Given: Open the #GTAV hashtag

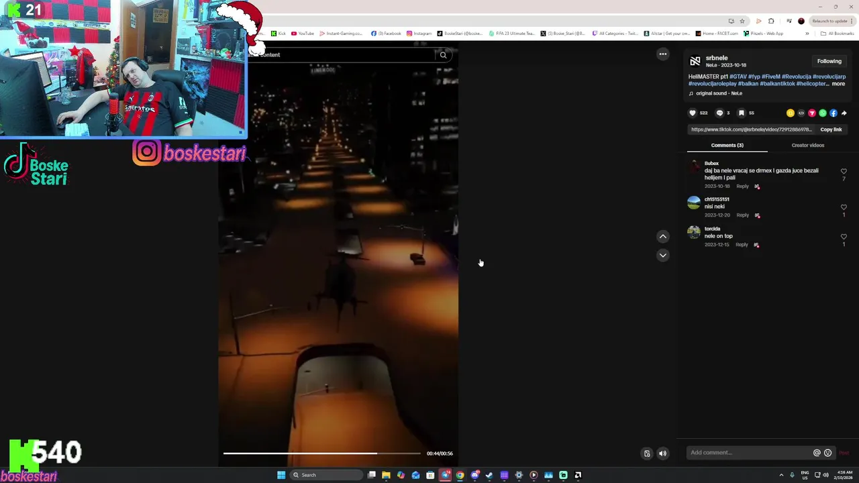Looking at the screenshot, I should pos(738,76).
